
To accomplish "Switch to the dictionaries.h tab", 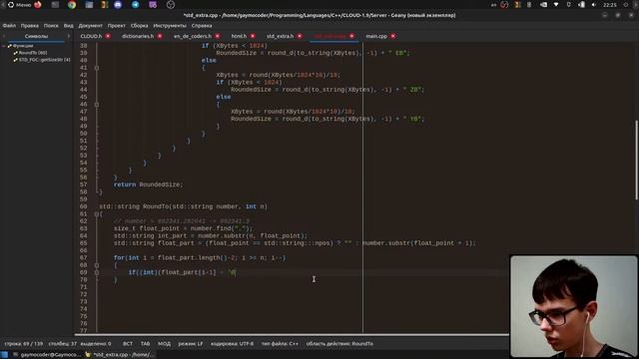I will coord(138,36).
